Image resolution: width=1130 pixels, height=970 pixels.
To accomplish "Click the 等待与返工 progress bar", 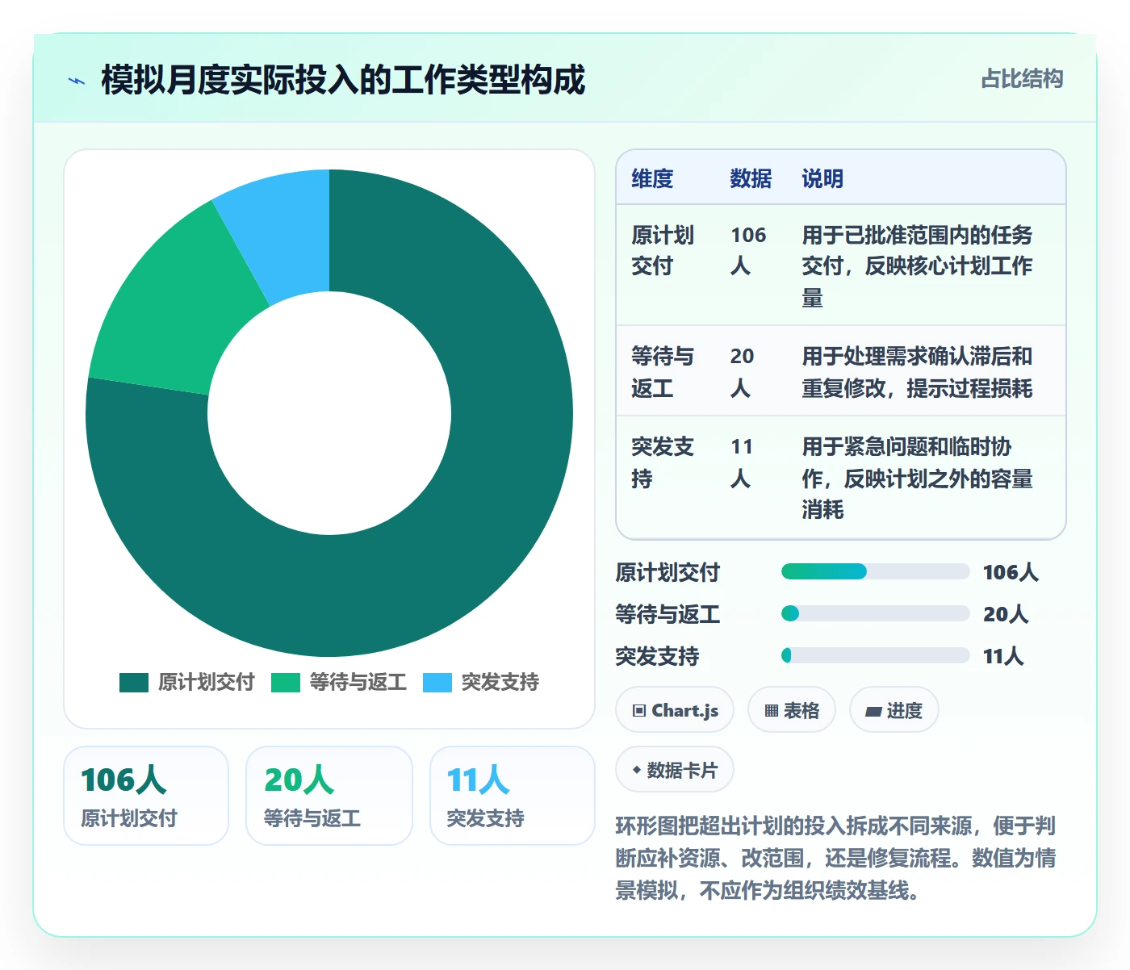I will [875, 613].
